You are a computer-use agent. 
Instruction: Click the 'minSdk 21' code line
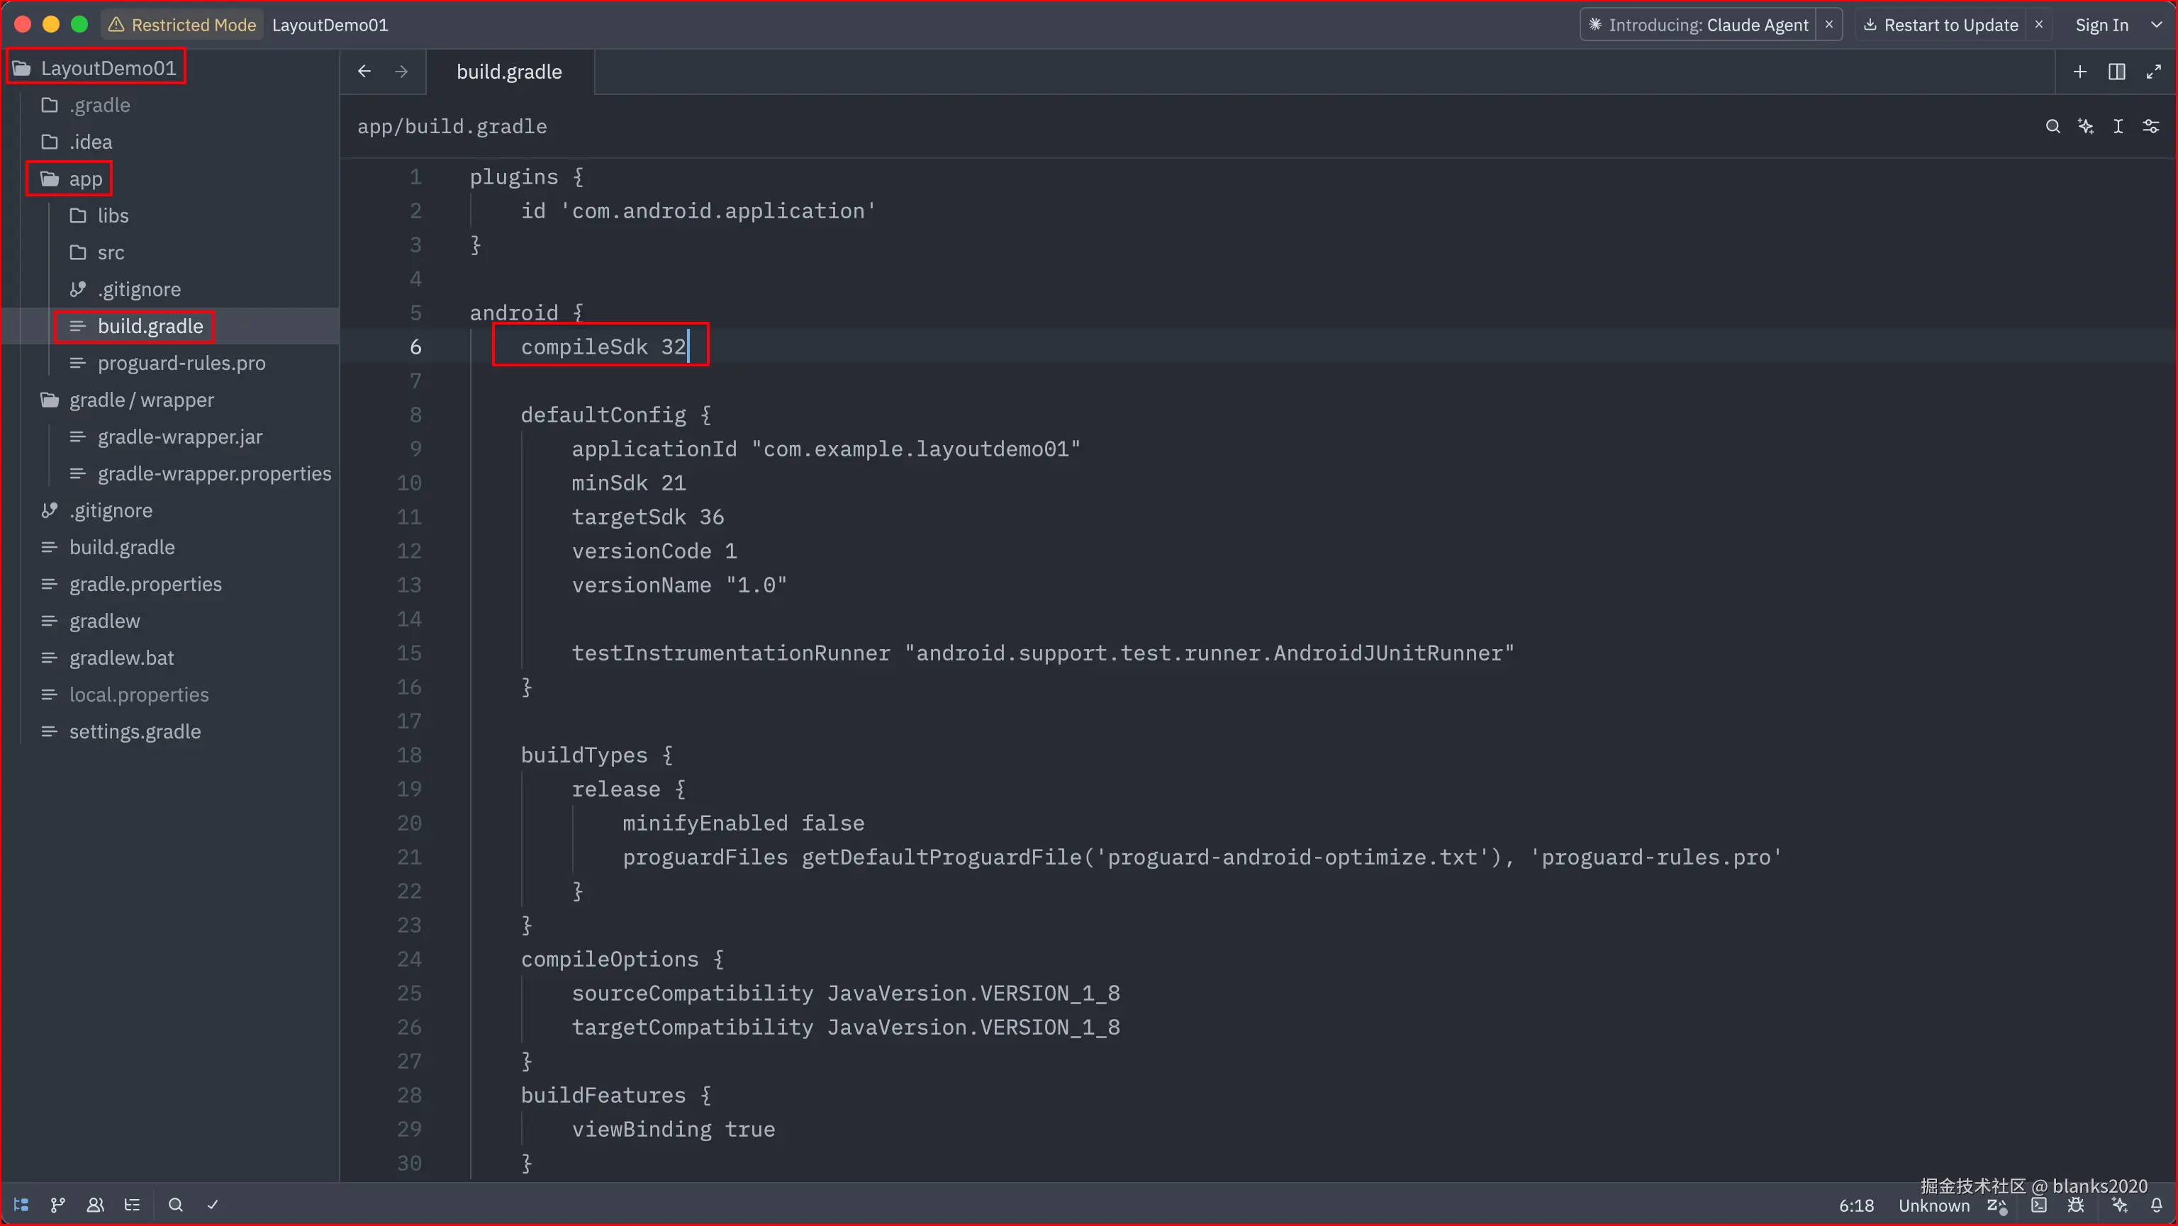pyautogui.click(x=628, y=483)
